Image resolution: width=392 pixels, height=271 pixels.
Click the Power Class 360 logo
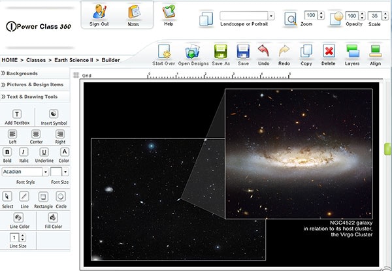coord(39,27)
